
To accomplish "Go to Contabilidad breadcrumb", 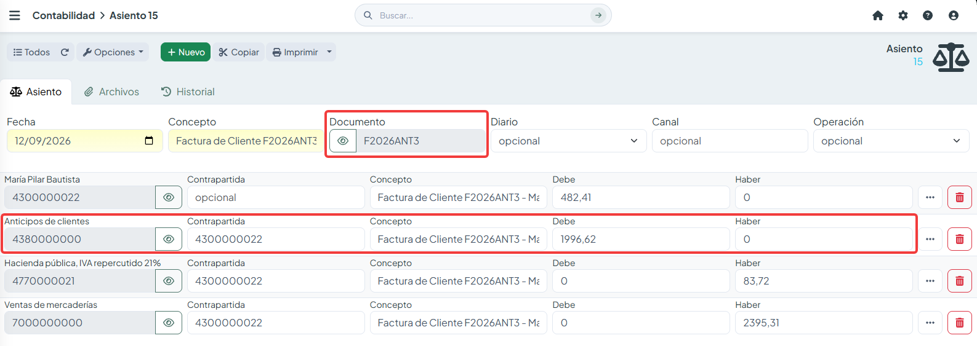I will click(x=63, y=15).
